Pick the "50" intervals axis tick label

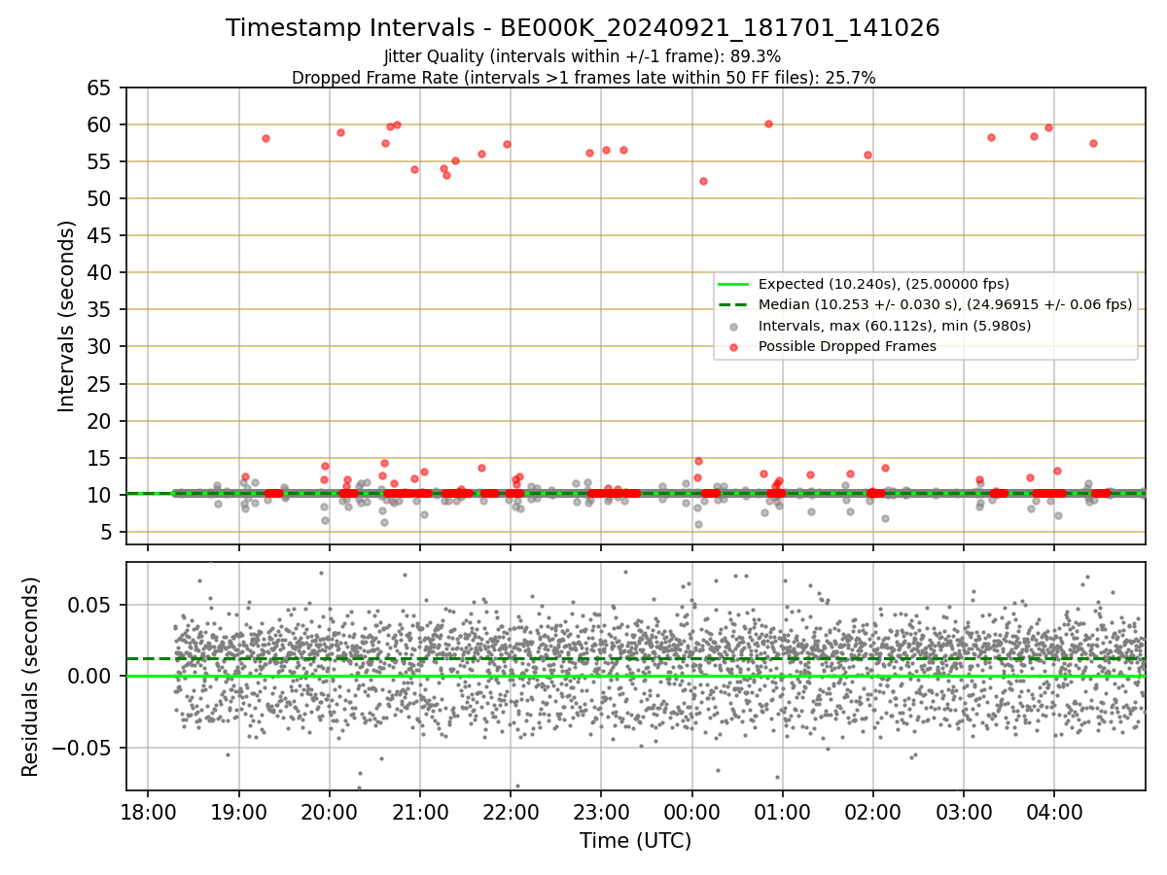tap(101, 198)
